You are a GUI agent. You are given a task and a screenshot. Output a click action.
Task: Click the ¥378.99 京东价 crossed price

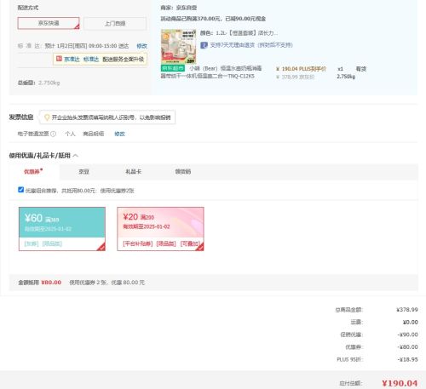pyautogui.click(x=296, y=77)
